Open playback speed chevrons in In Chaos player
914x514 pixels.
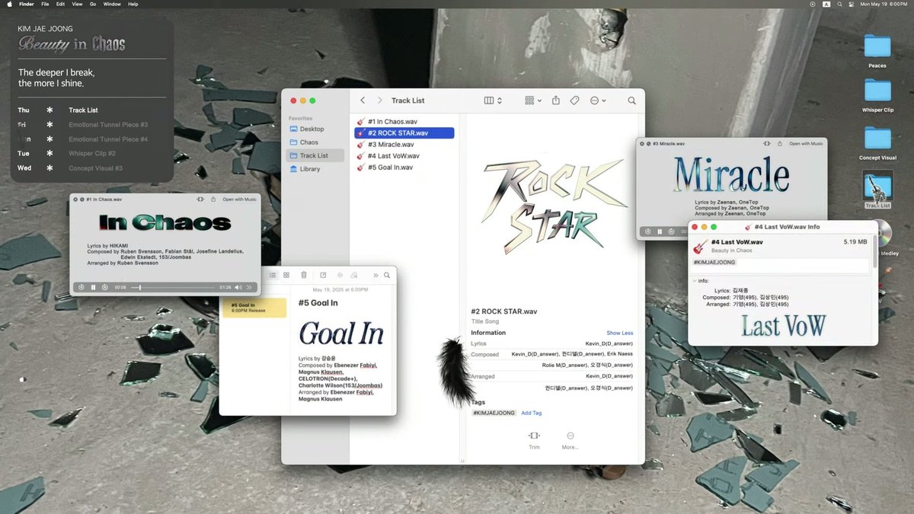pyautogui.click(x=249, y=287)
